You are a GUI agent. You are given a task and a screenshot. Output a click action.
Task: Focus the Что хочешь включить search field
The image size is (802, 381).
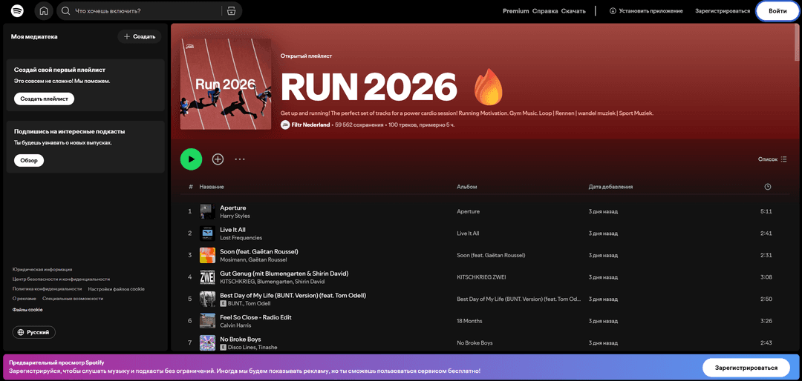146,10
